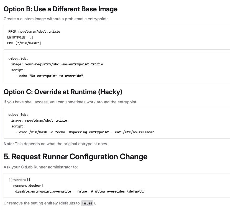Click the "Option B: Use a Different Base Image" heading

(x=60, y=9)
